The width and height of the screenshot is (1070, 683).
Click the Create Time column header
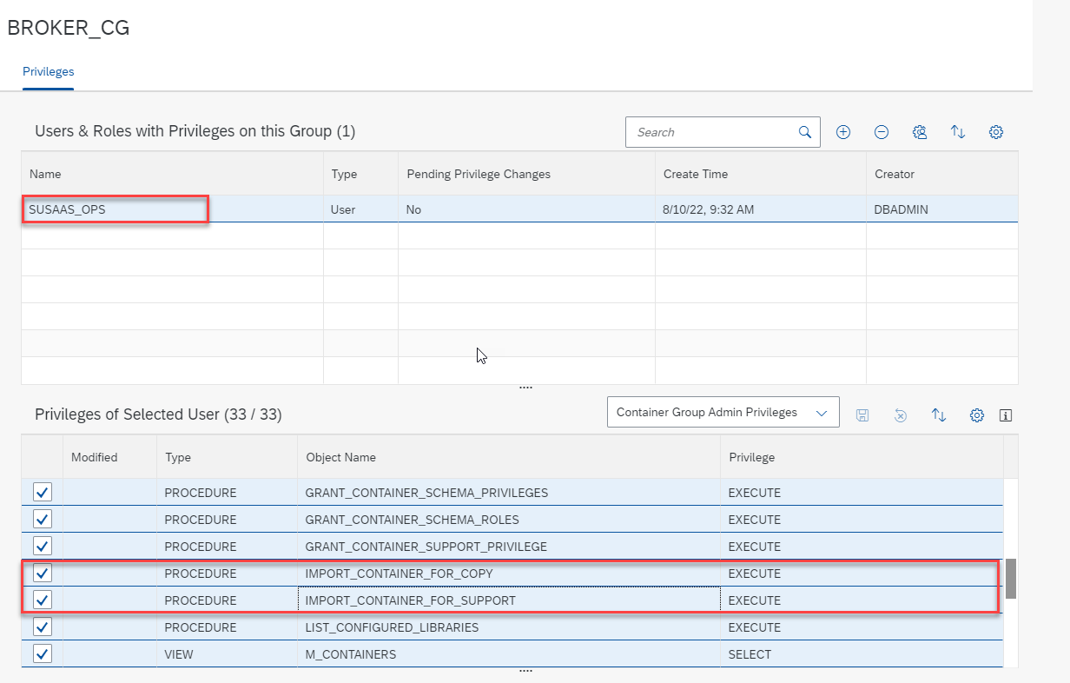point(761,174)
